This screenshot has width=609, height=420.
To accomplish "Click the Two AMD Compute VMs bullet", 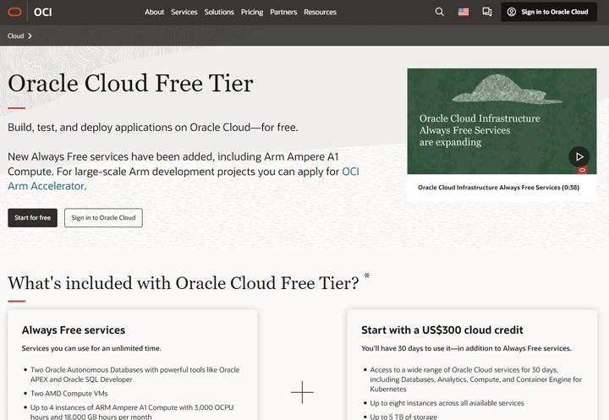I will click(x=69, y=394).
